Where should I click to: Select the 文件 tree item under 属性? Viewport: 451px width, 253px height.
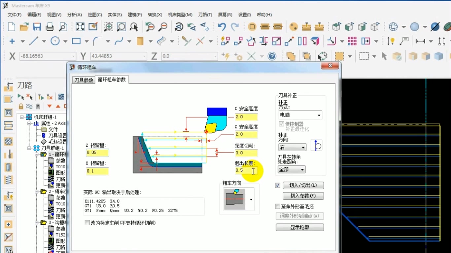pos(50,129)
